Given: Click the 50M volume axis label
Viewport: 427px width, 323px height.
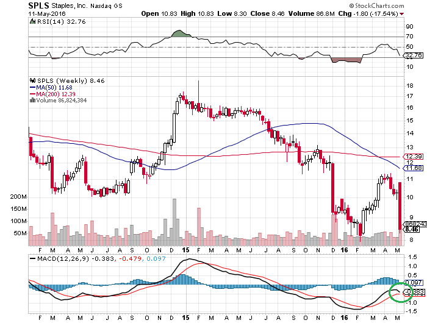Looking at the screenshot, I should [x=20, y=233].
